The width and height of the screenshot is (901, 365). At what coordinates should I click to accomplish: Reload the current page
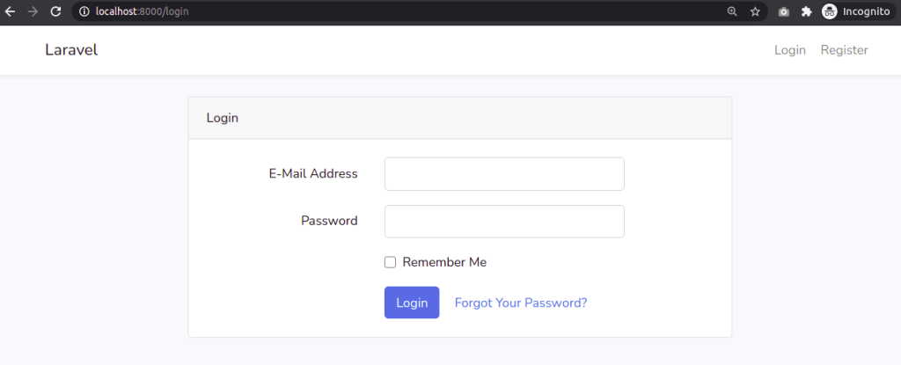56,12
